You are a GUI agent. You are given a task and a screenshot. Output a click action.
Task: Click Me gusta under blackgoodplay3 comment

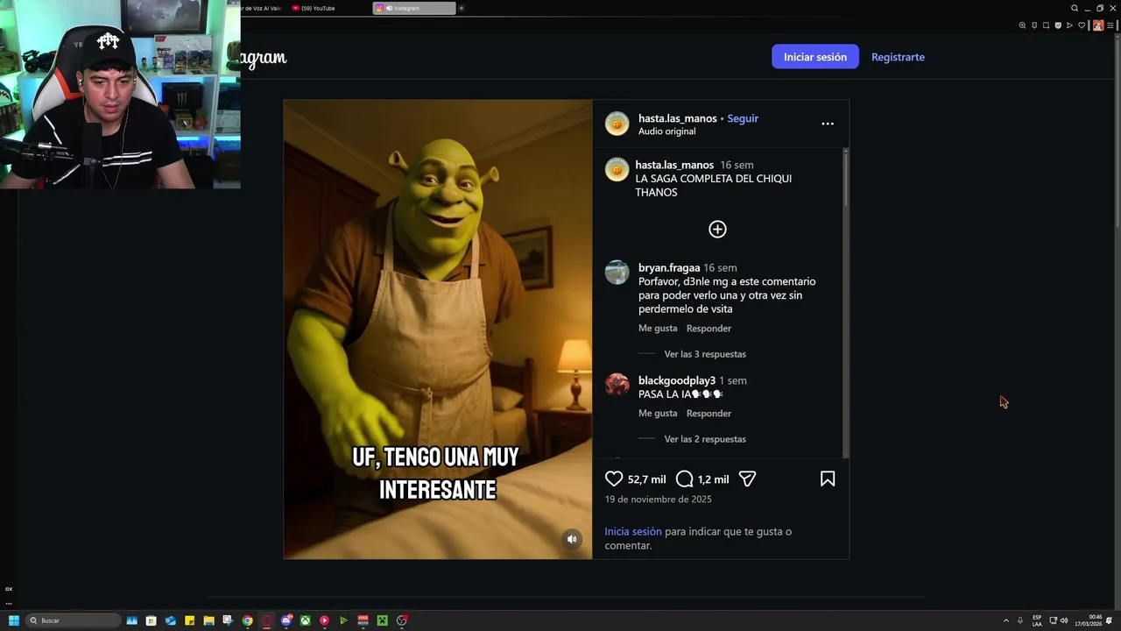coord(658,414)
